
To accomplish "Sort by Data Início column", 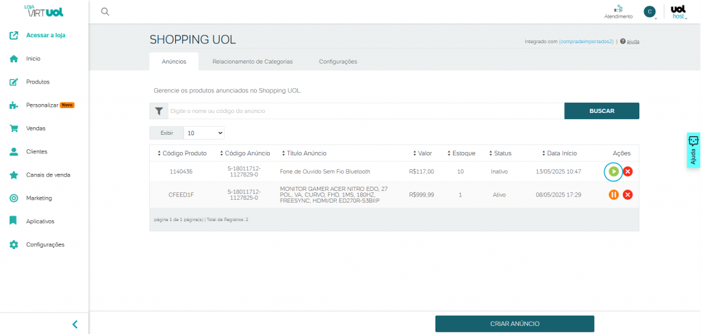I will click(x=559, y=153).
